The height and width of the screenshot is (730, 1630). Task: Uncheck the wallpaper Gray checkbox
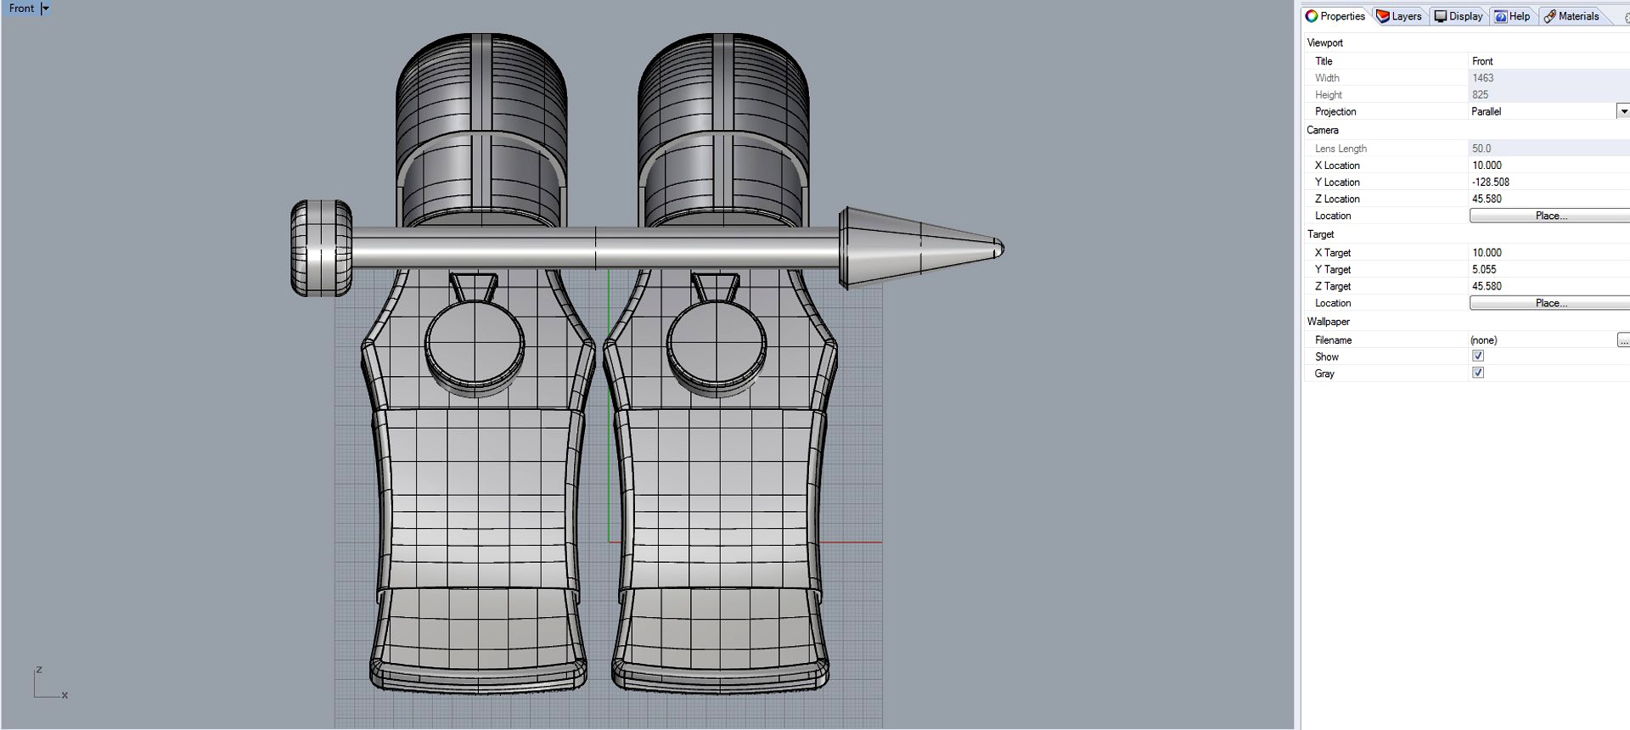tap(1478, 373)
